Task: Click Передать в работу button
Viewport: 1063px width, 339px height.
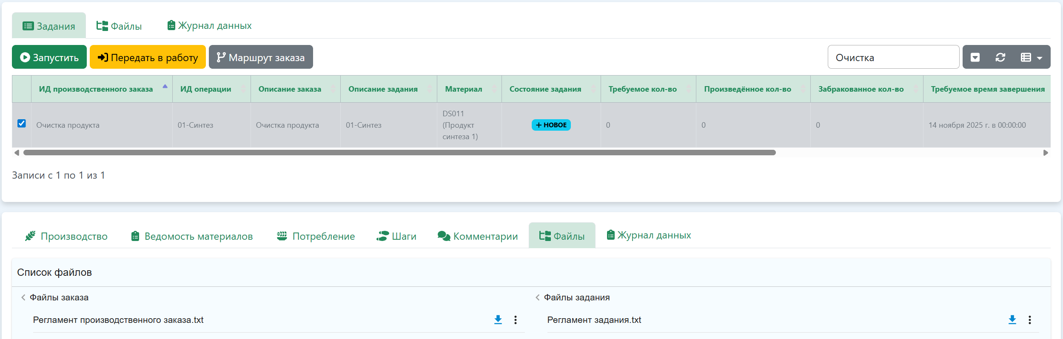Action: [148, 57]
